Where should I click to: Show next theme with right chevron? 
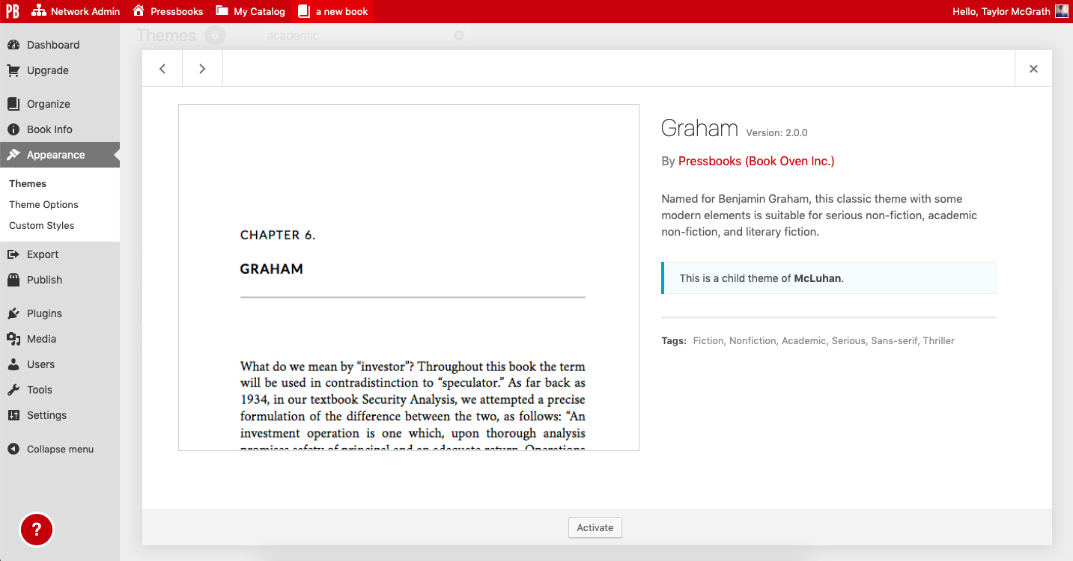[x=202, y=69]
